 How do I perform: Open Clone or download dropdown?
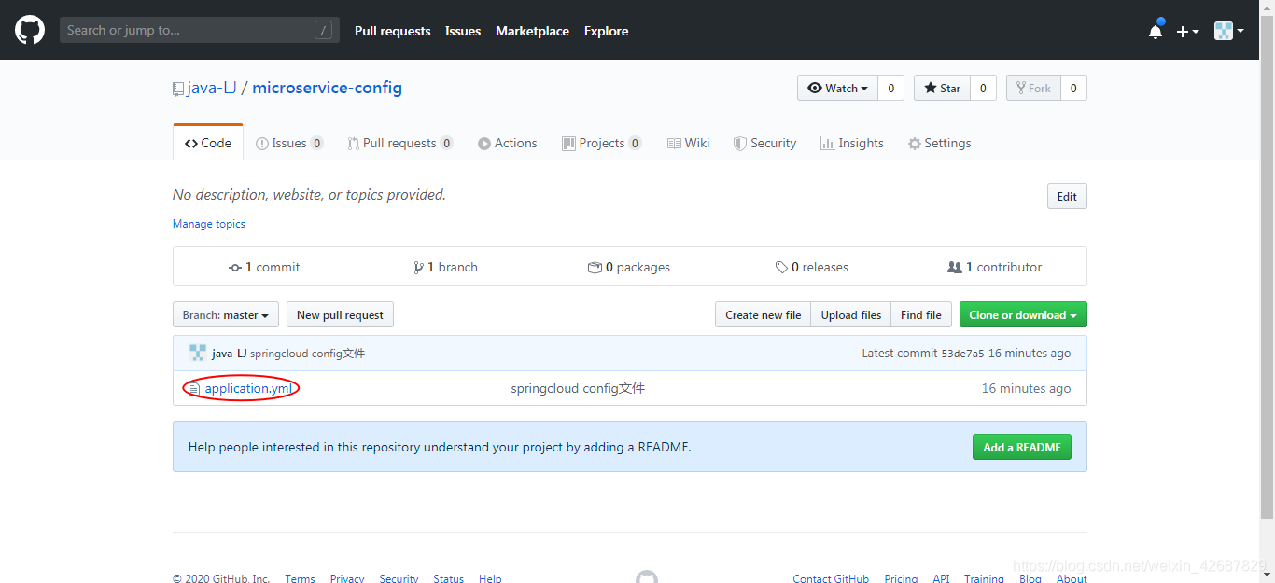click(1023, 315)
